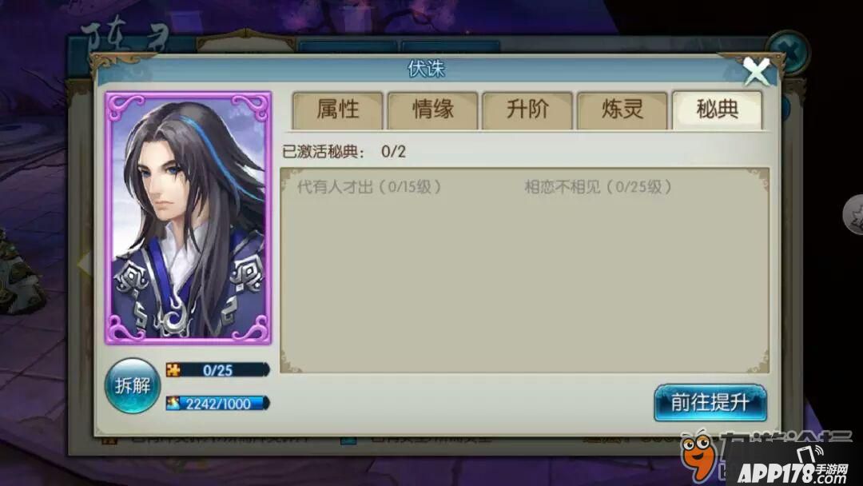Select the 升阶 tab

527,110
